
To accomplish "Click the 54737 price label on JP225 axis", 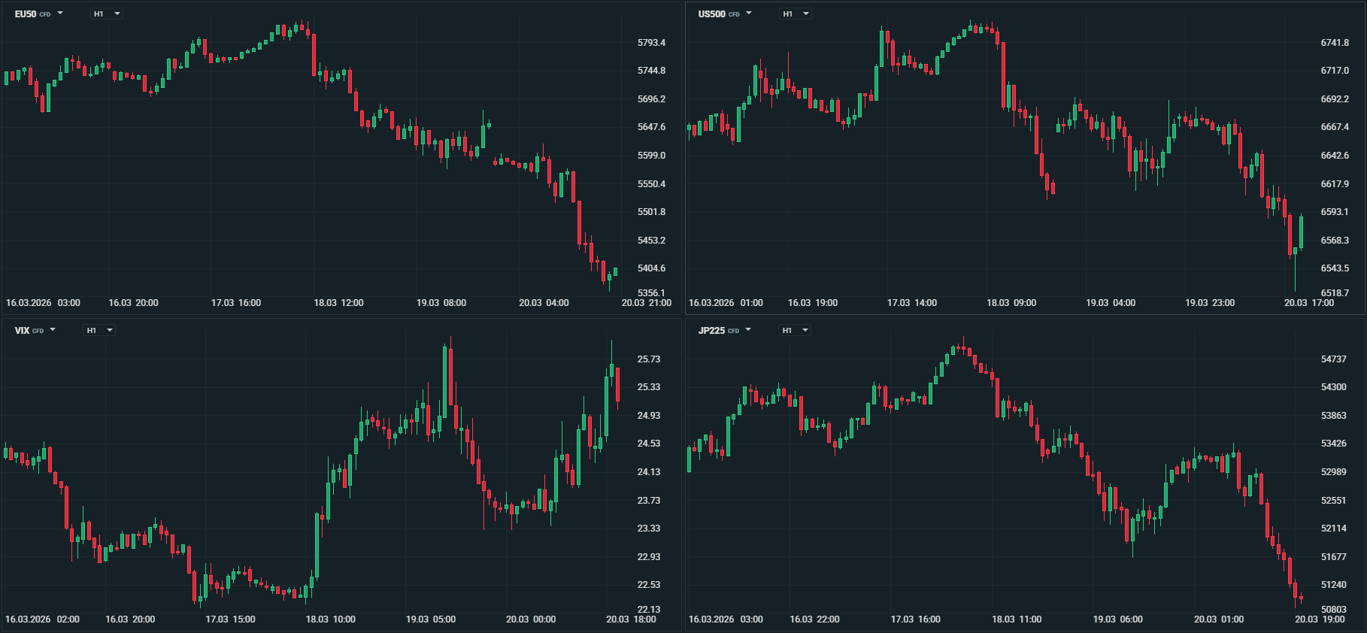I will tap(1333, 359).
